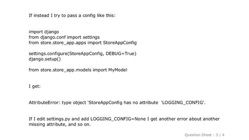Select the 'DEBUG=True' argument

click(120, 54)
